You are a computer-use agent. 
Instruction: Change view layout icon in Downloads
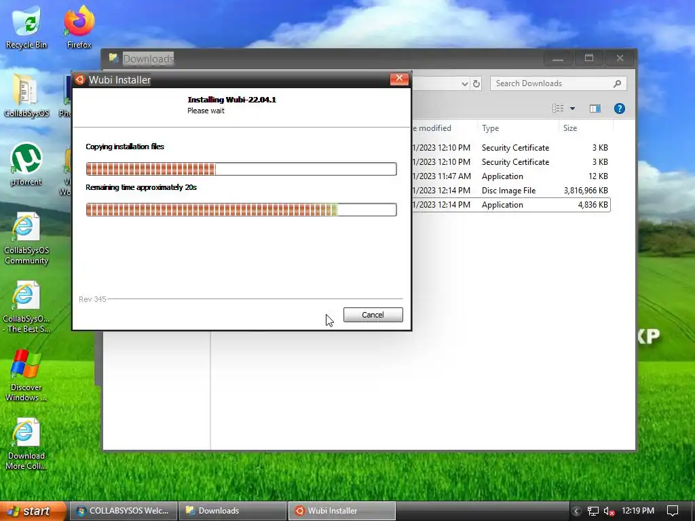pyautogui.click(x=558, y=109)
